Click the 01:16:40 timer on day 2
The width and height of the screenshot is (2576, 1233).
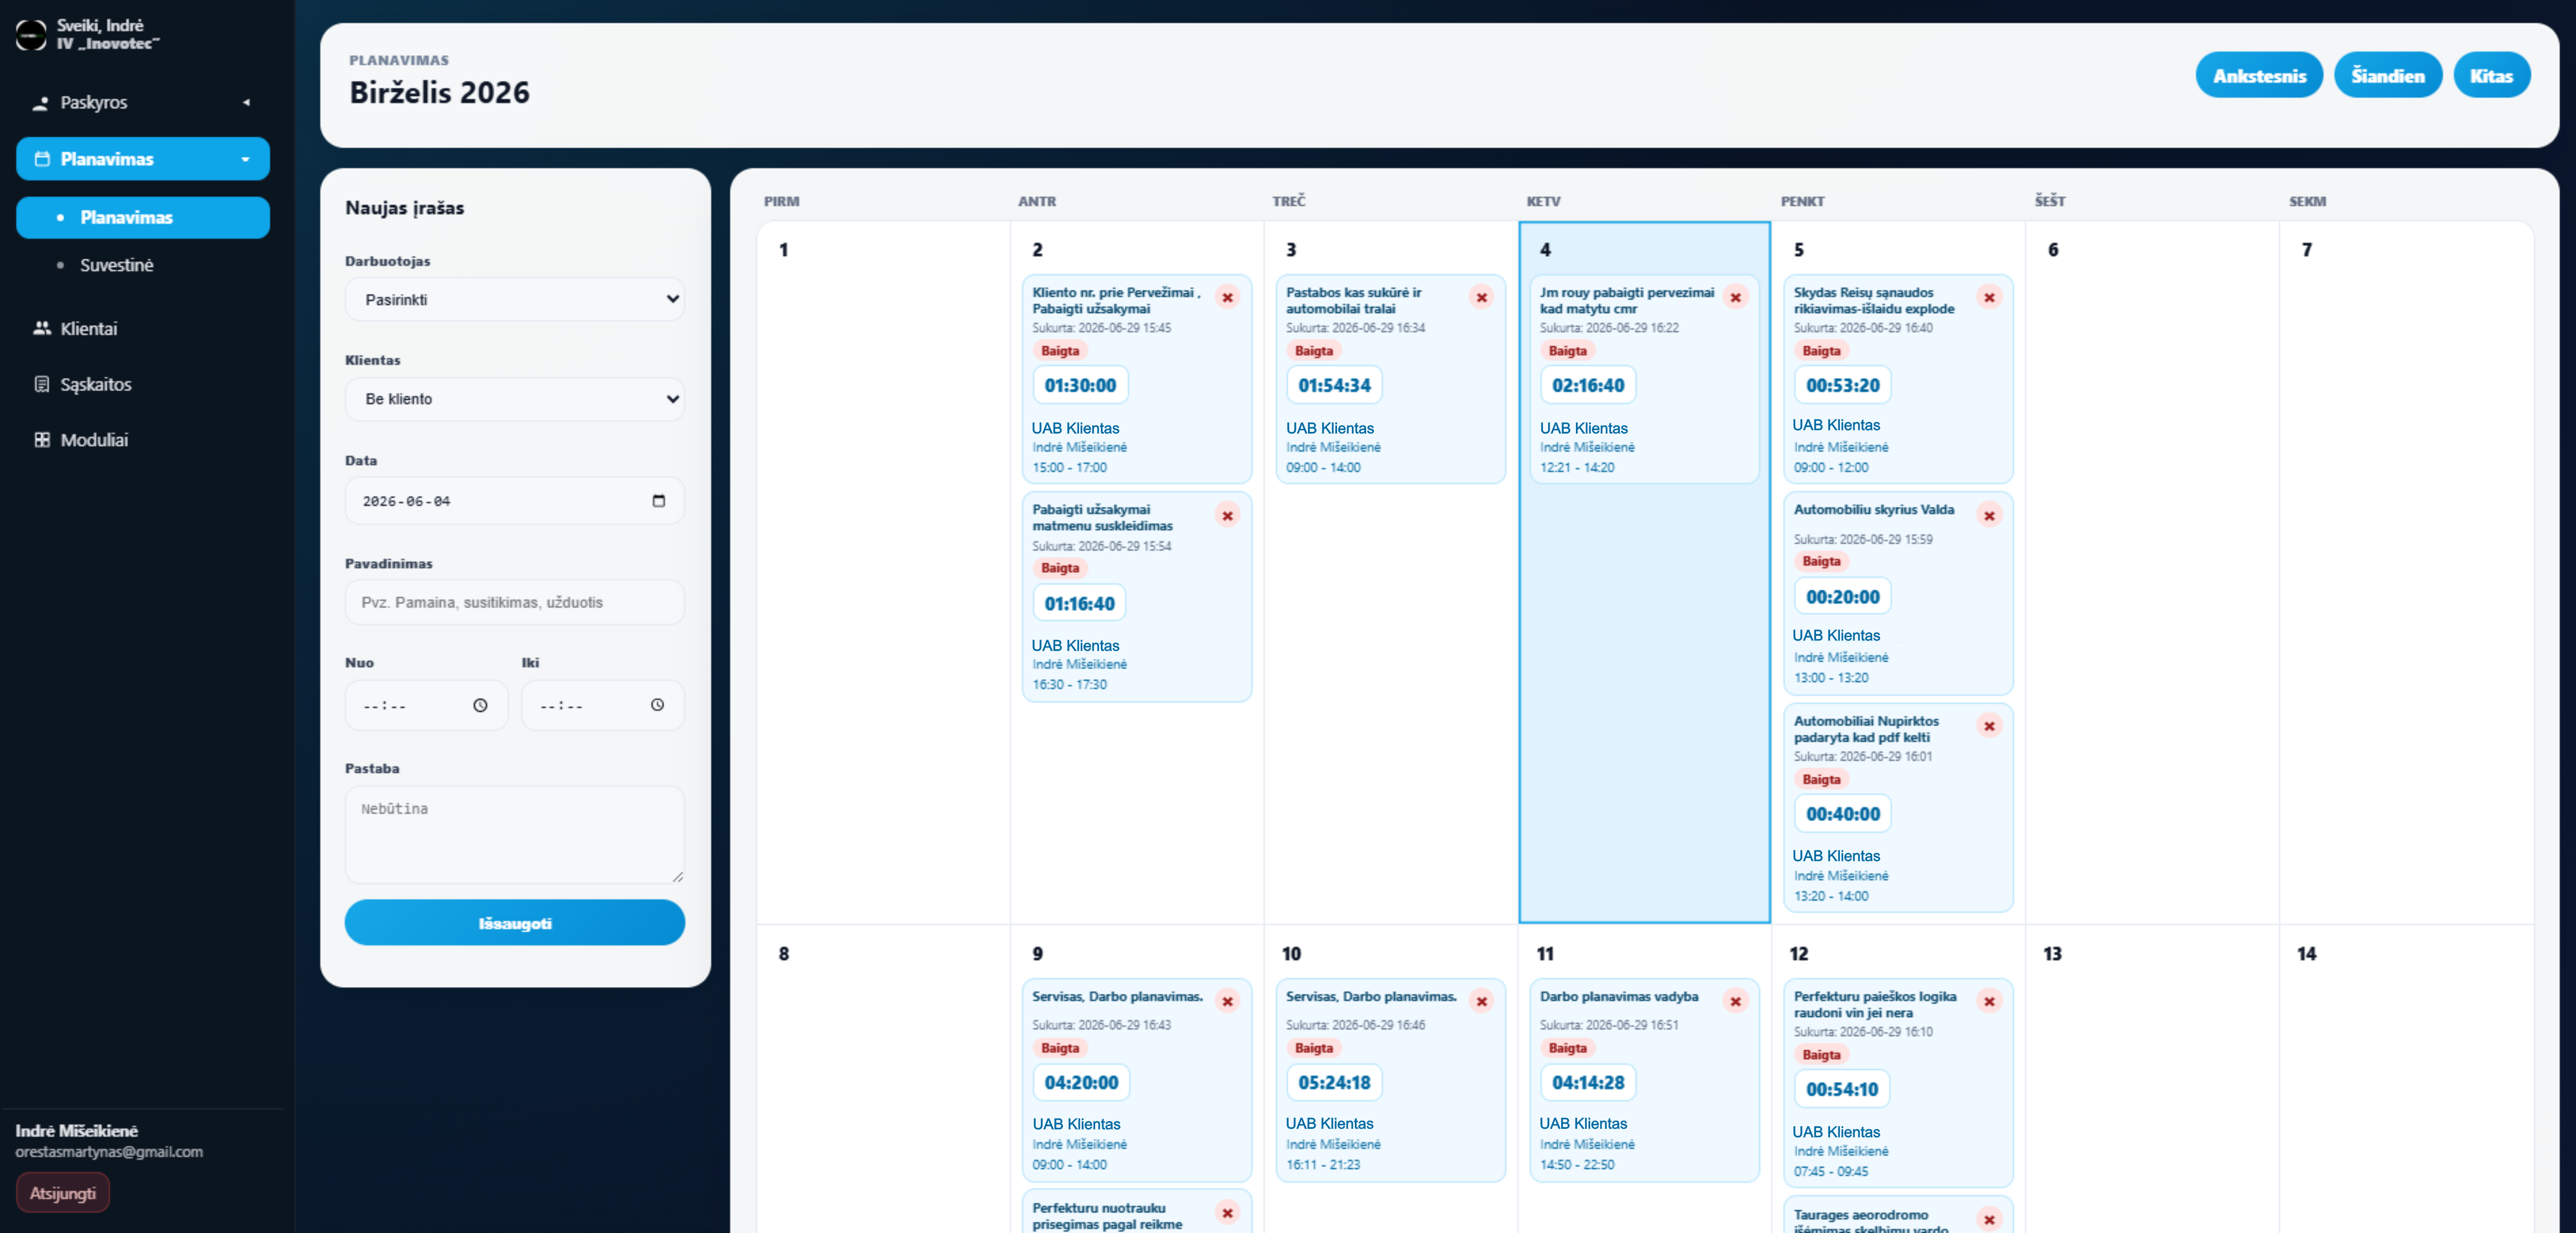[1079, 604]
